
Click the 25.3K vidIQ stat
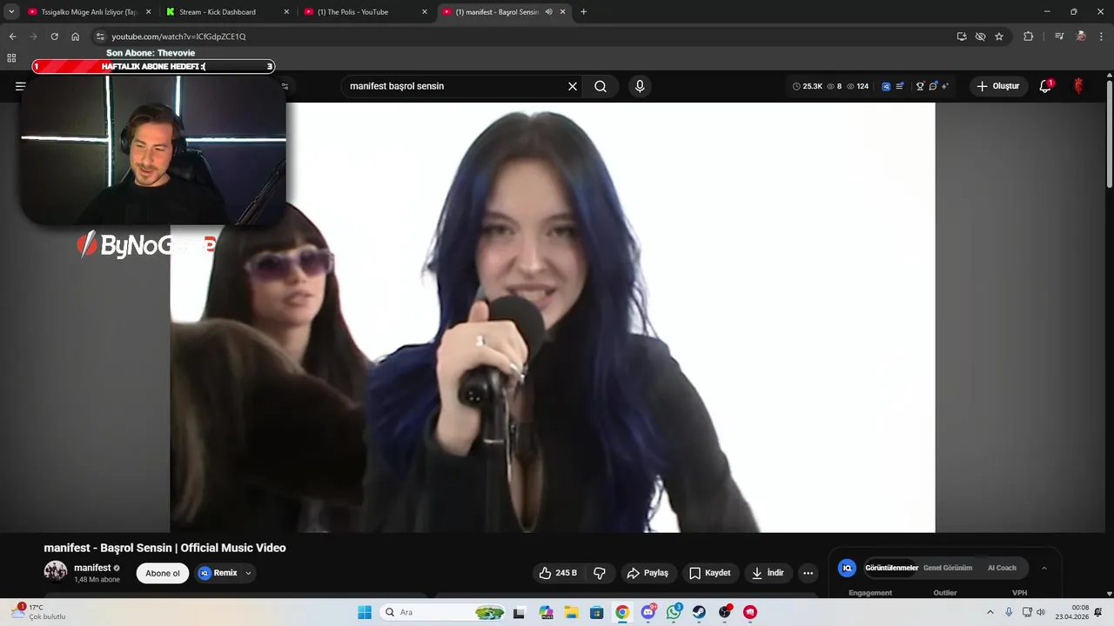point(807,86)
